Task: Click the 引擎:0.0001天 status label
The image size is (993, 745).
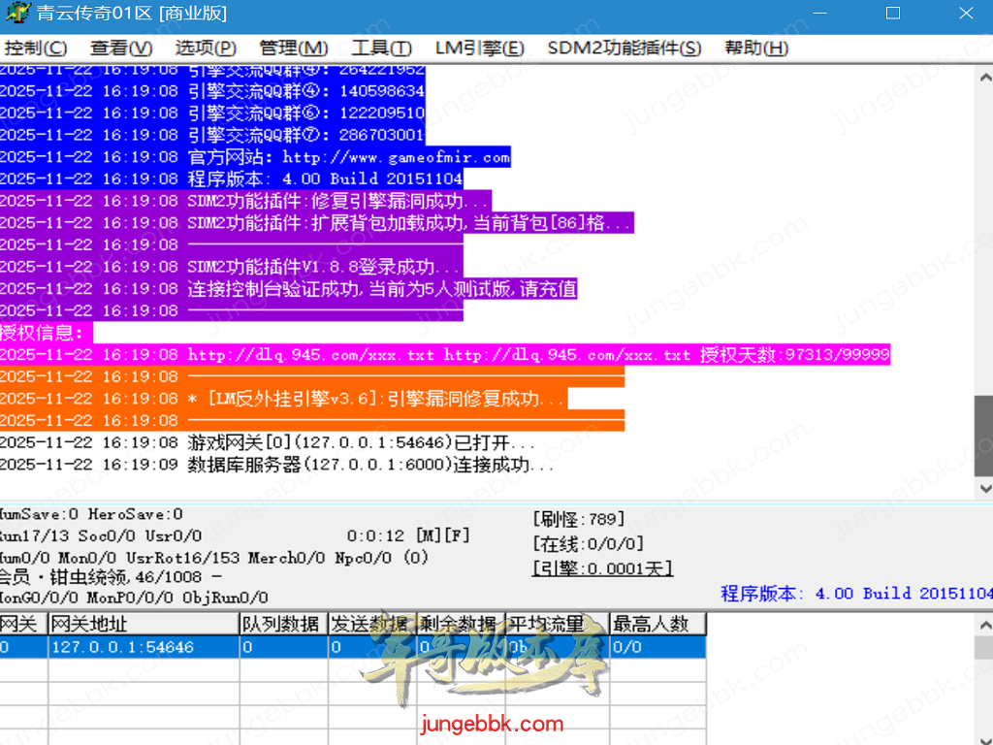Action: click(x=602, y=569)
